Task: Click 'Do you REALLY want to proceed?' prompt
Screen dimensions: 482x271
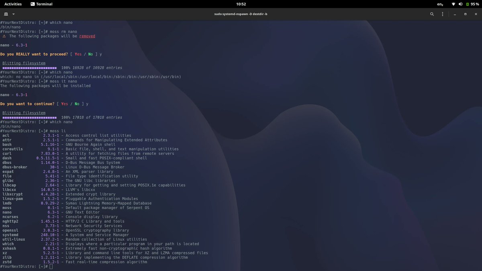Action: (33, 54)
